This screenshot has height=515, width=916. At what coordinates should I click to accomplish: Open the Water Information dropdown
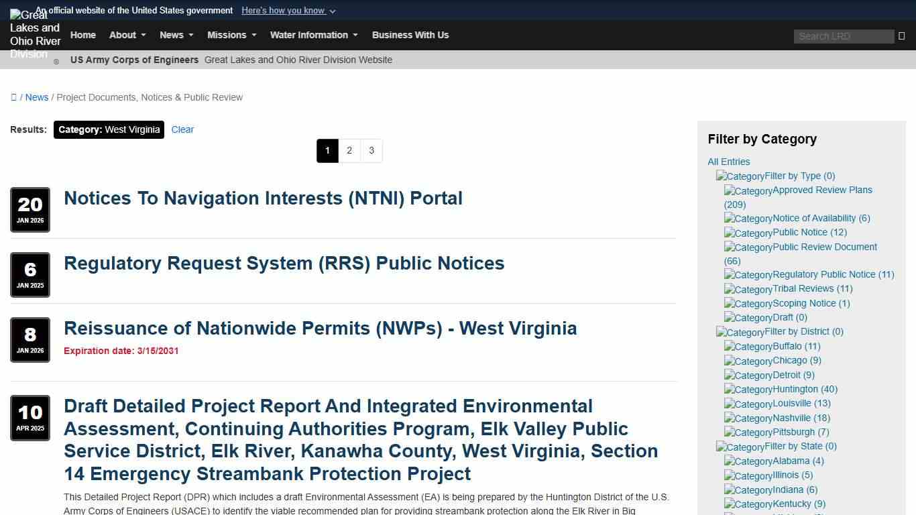(309, 35)
